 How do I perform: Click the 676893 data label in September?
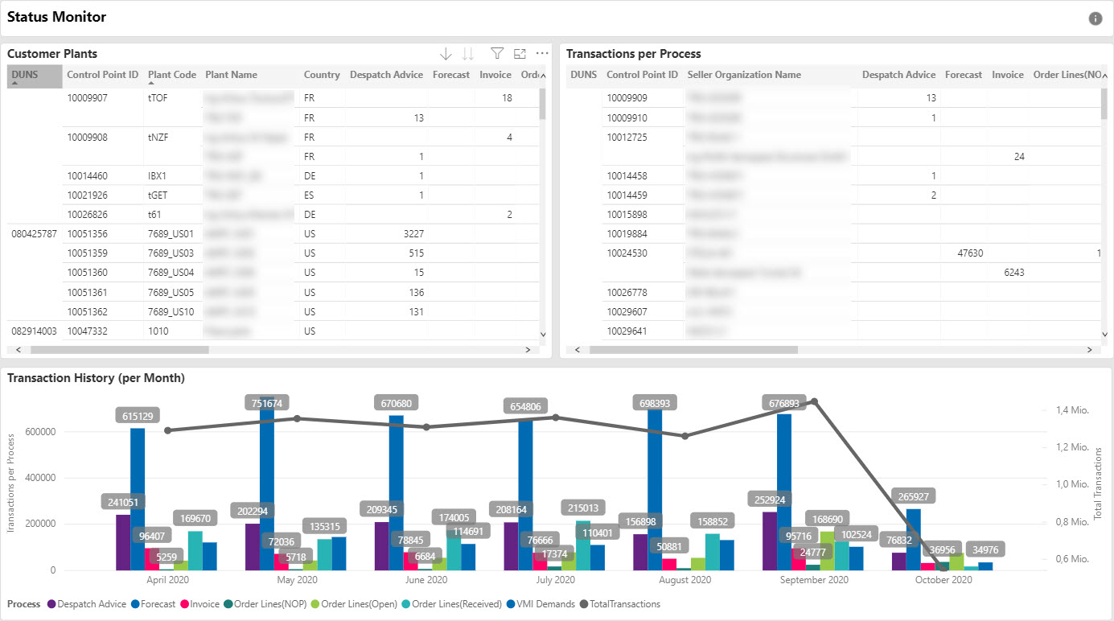pyautogui.click(x=785, y=403)
